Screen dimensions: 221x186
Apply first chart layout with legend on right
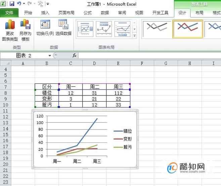click(85, 29)
